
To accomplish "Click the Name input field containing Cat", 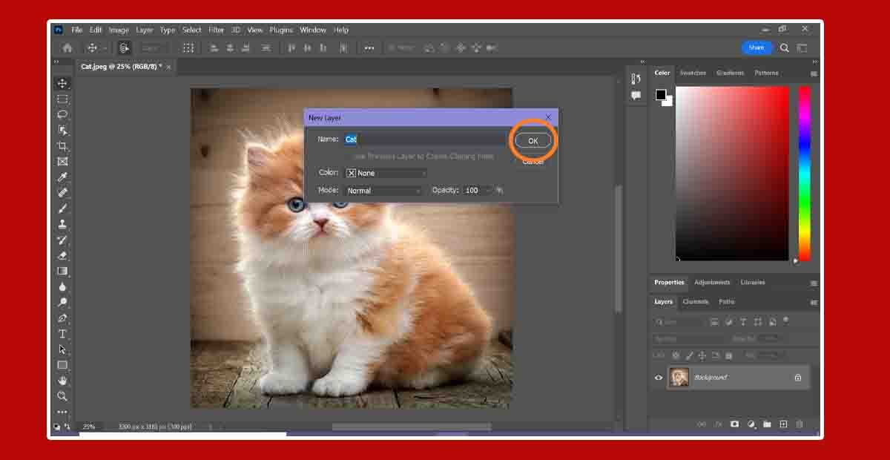I will 426,139.
